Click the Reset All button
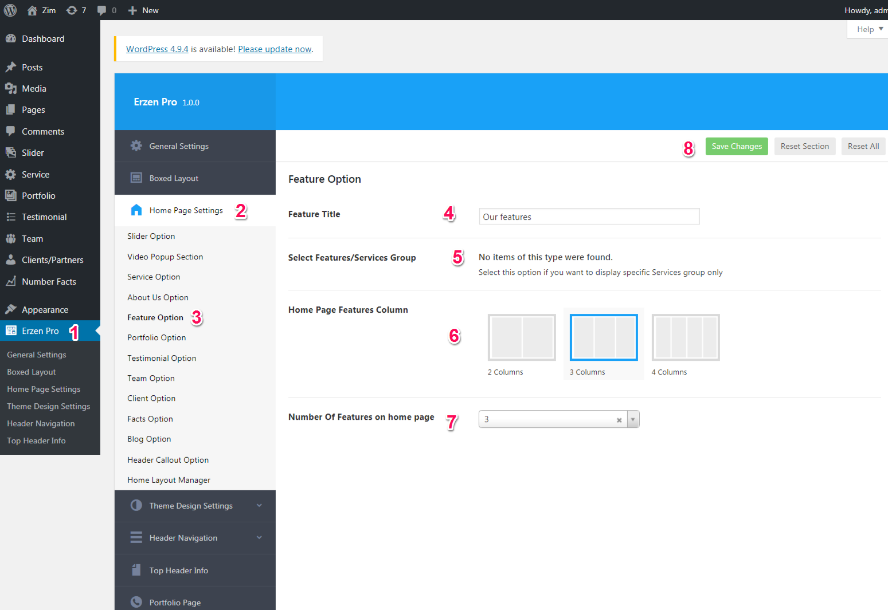This screenshot has height=610, width=888. [x=863, y=146]
